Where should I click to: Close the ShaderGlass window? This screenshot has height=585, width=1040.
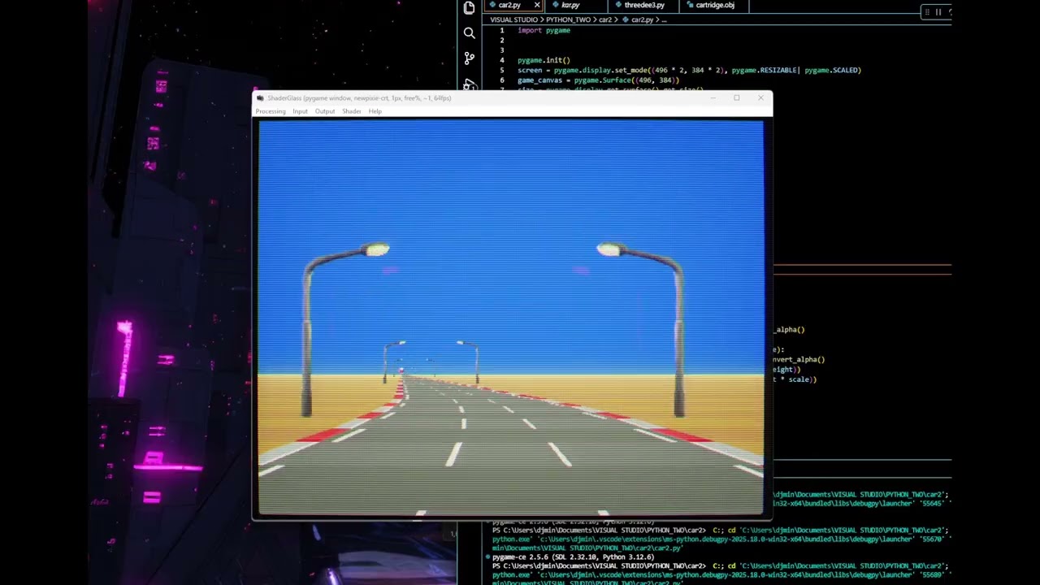point(760,98)
